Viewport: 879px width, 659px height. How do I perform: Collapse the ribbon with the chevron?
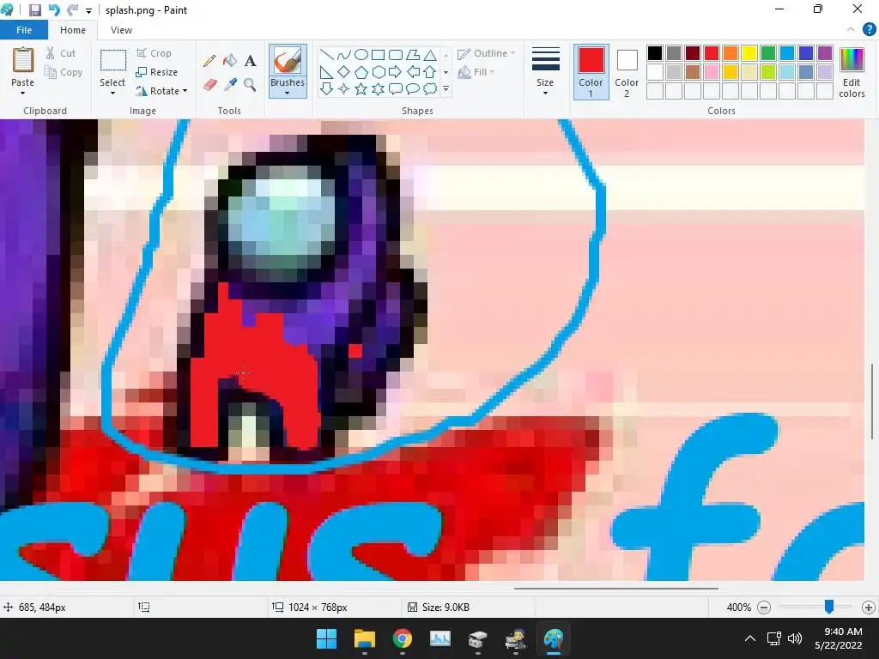pos(851,29)
